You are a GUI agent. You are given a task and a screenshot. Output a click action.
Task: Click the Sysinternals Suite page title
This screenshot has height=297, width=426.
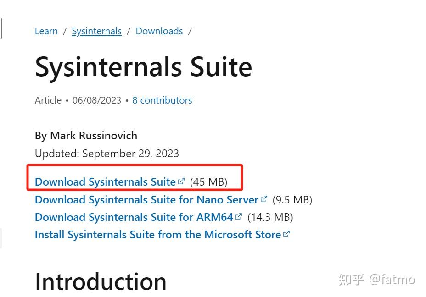coord(143,66)
